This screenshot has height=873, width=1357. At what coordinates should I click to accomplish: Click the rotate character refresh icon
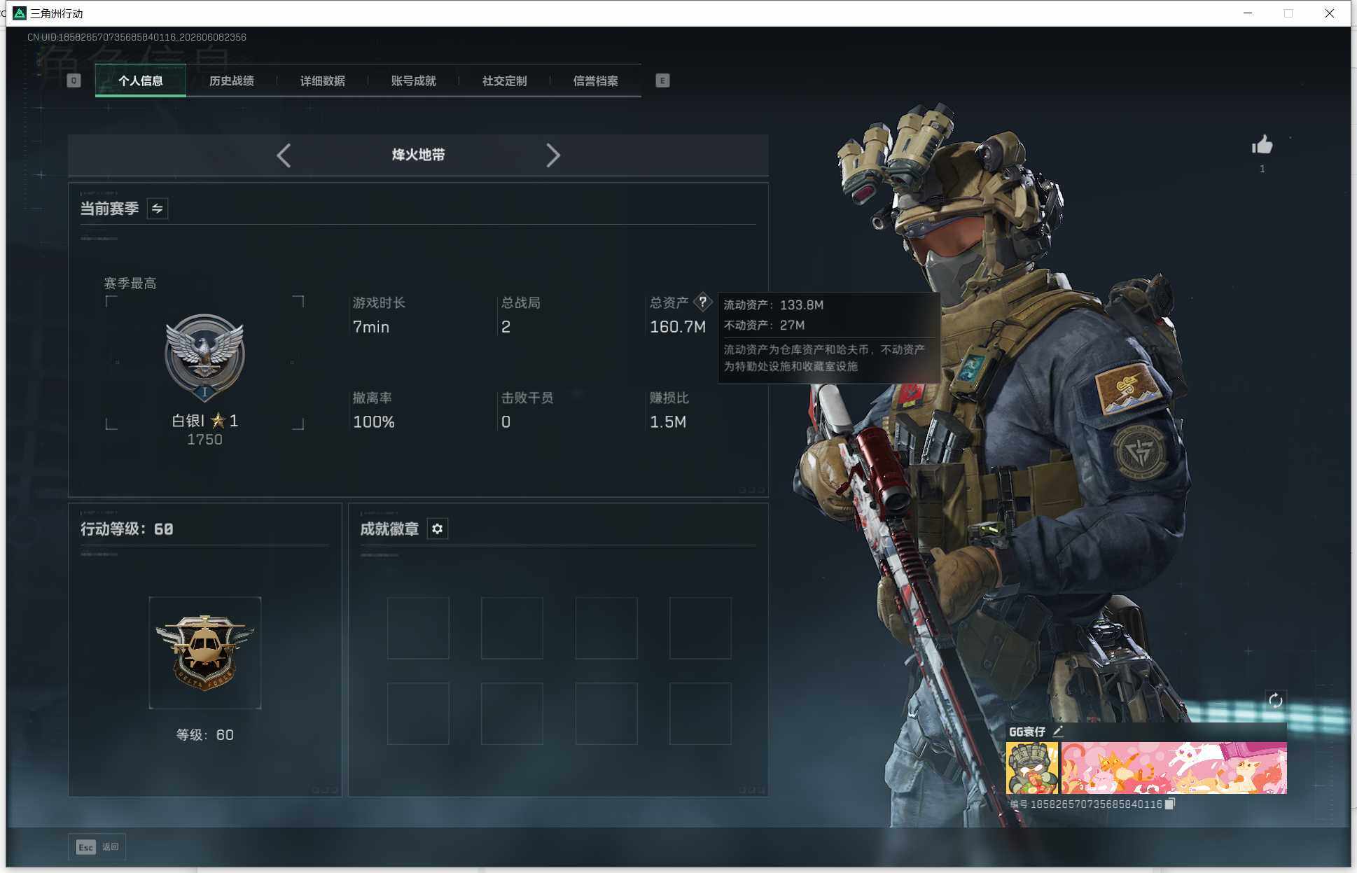point(1275,700)
